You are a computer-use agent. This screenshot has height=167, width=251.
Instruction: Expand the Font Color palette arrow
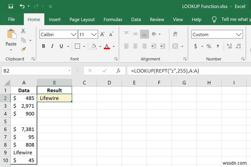(114, 47)
